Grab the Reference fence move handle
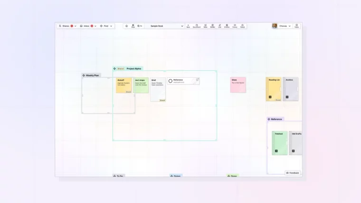This screenshot has width=361, height=203. (269, 119)
